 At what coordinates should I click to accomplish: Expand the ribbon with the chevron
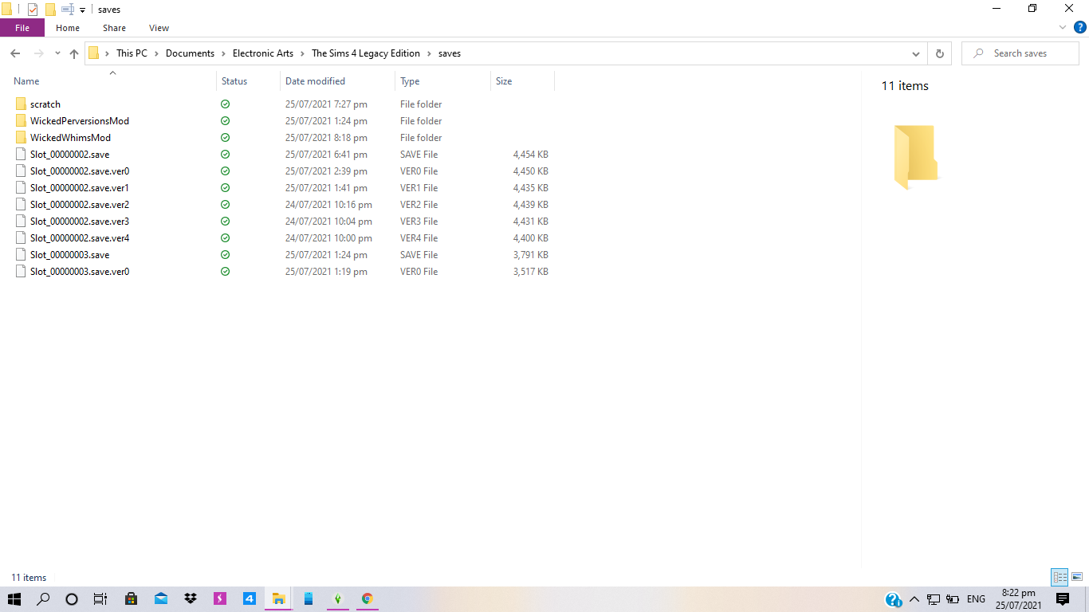pos(1063,27)
